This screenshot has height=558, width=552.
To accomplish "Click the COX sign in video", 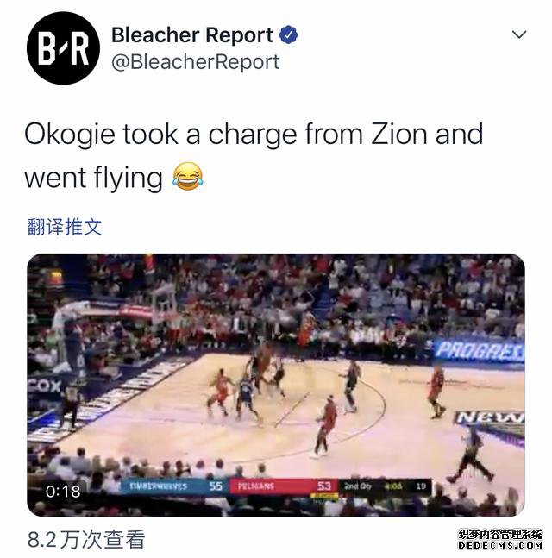I will [44, 386].
